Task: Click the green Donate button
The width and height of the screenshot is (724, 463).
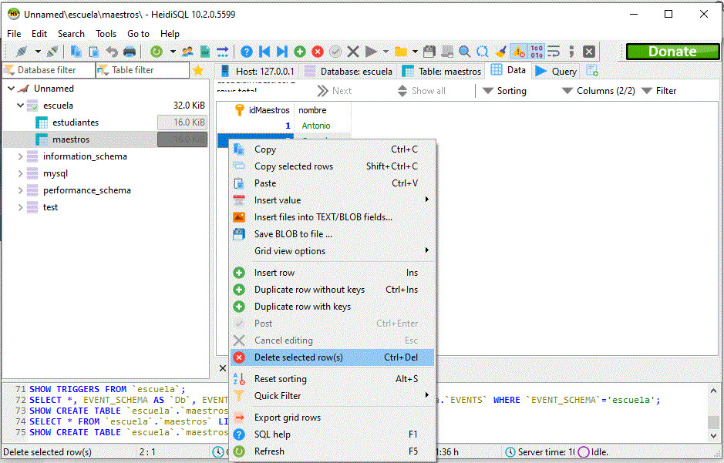Action: 672,52
